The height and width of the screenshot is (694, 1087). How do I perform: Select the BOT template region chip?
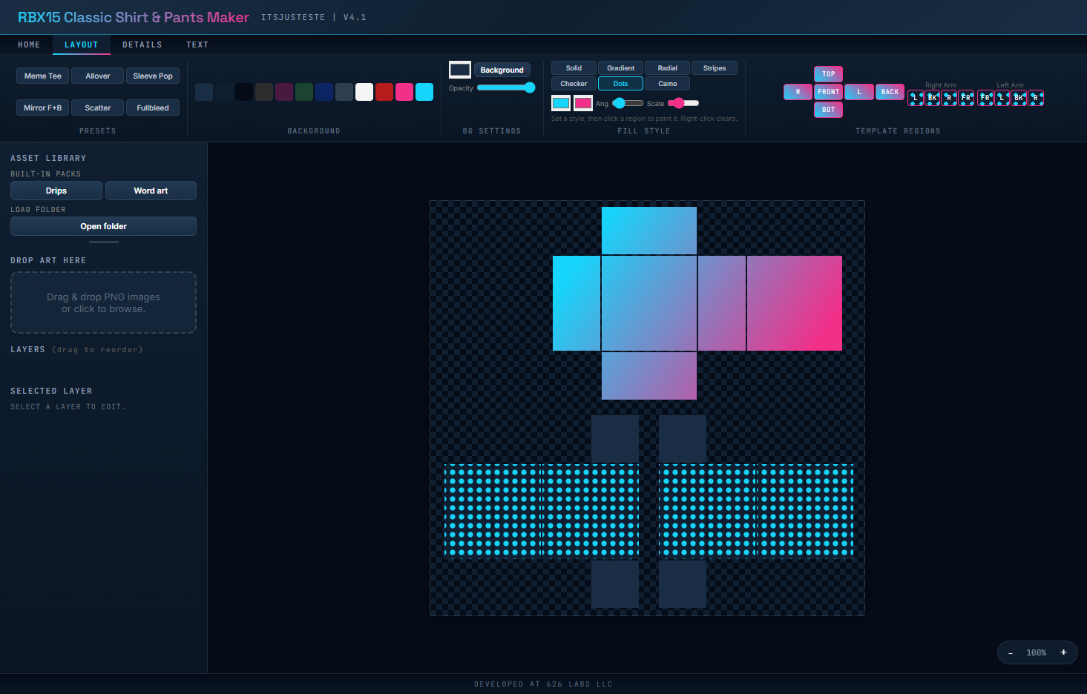pyautogui.click(x=828, y=110)
